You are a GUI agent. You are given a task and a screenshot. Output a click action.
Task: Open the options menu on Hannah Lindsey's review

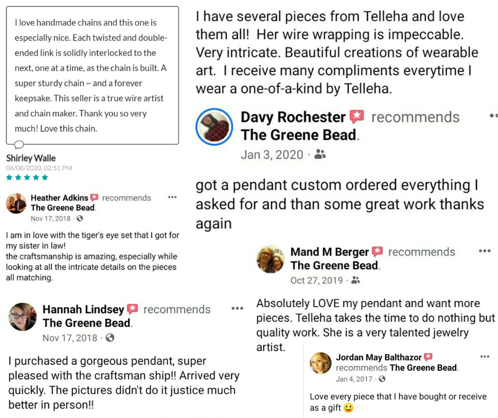pos(237,309)
